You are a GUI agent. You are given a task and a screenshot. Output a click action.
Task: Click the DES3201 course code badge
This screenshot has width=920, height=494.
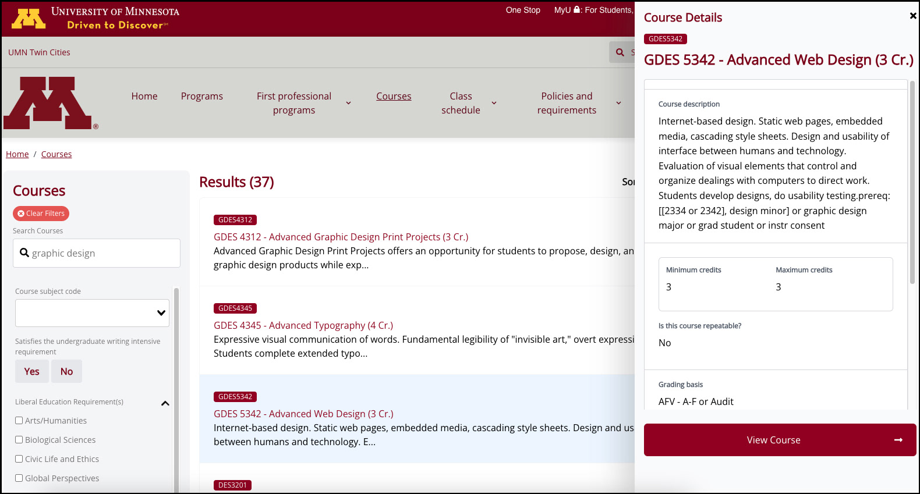coord(232,485)
